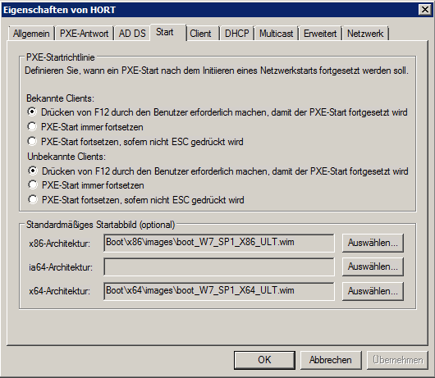Choose 'PXE-Start immer fortsetzen' for Bekannte Clients

32,126
